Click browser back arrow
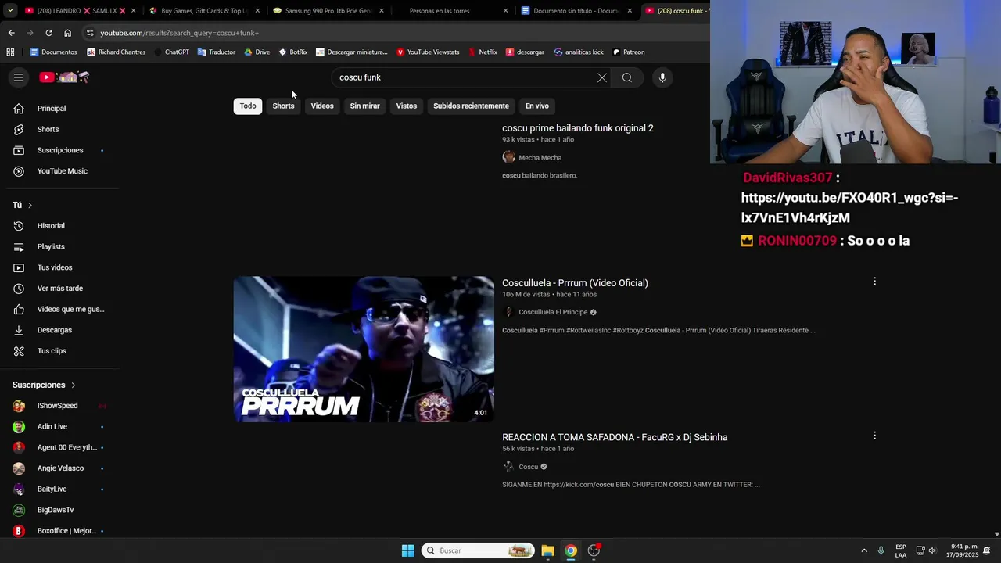This screenshot has width=1001, height=563. [x=11, y=33]
